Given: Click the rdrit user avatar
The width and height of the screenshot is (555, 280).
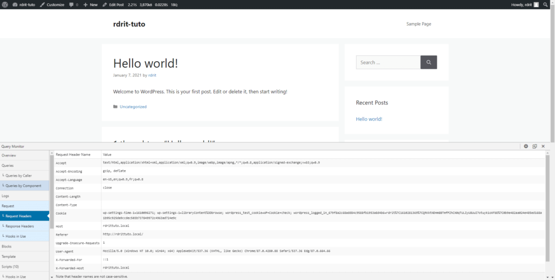Looking at the screenshot, I should [x=536, y=4].
